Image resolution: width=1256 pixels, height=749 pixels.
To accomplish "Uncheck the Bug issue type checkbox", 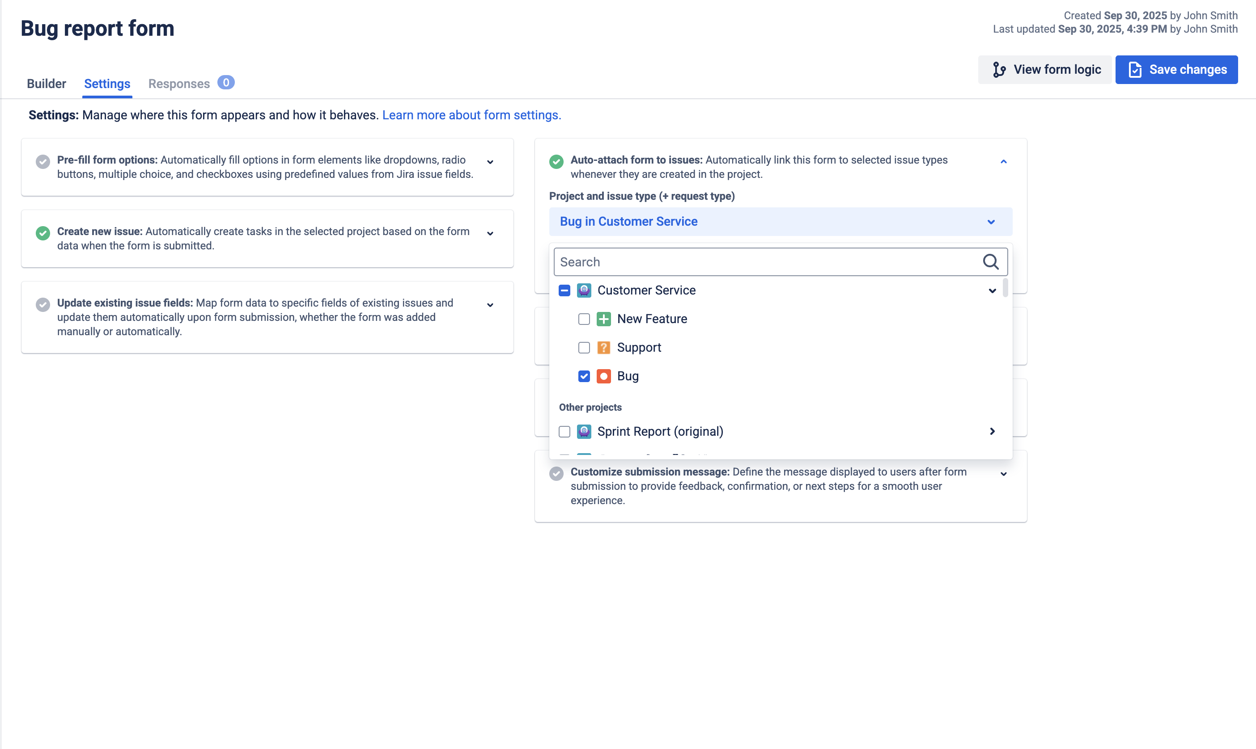I will [x=584, y=376].
